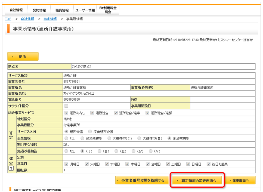This screenshot has height=192, width=263.
Task: Toggle the 水曜日 checkbox
Action: [x=107, y=164]
